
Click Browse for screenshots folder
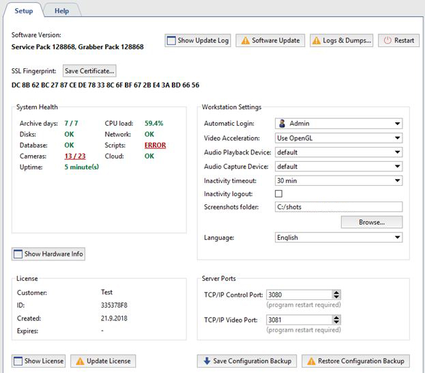coord(372,222)
